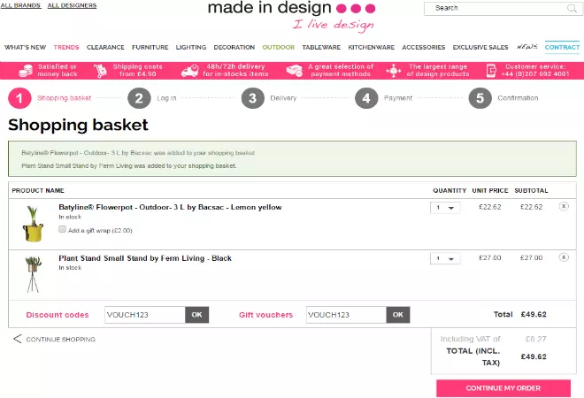Click the arrows icon beside largest range
Image resolution: width=584 pixels, height=398 pixels.
393,71
